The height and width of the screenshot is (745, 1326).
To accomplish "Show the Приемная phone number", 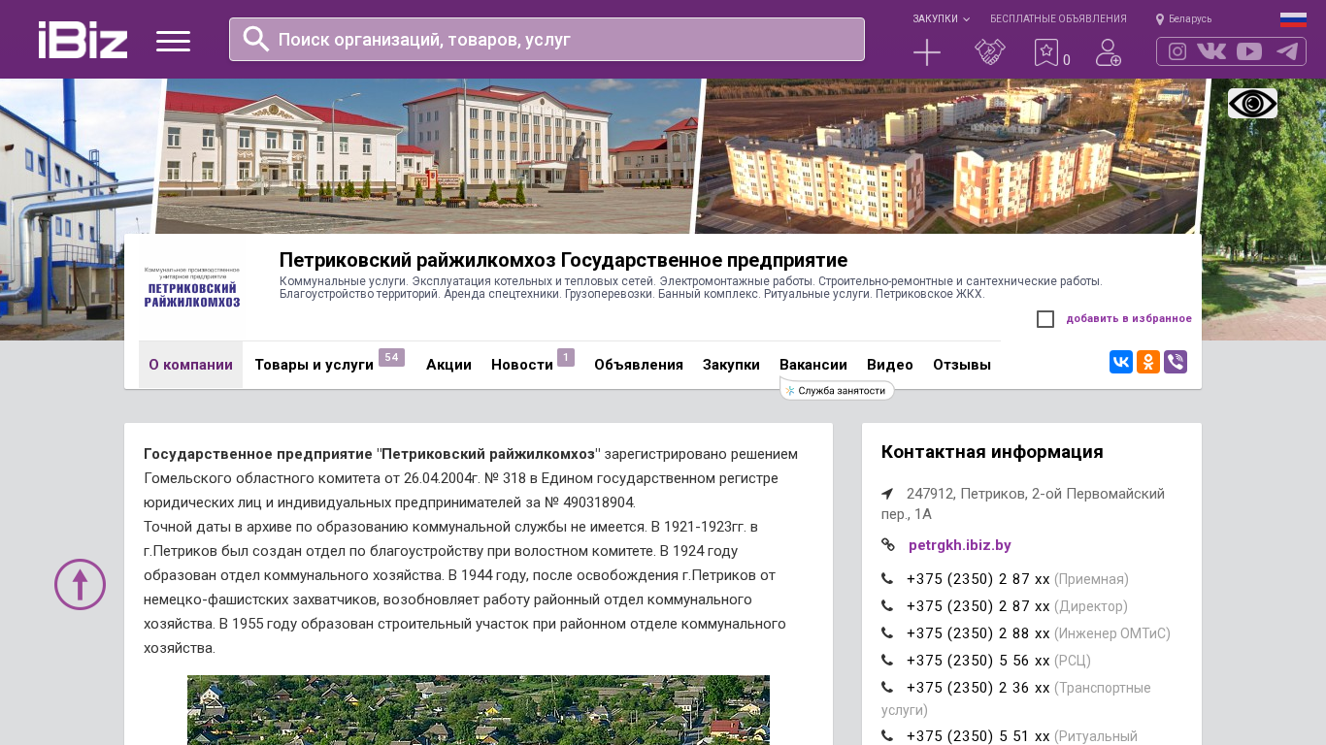I will [978, 579].
